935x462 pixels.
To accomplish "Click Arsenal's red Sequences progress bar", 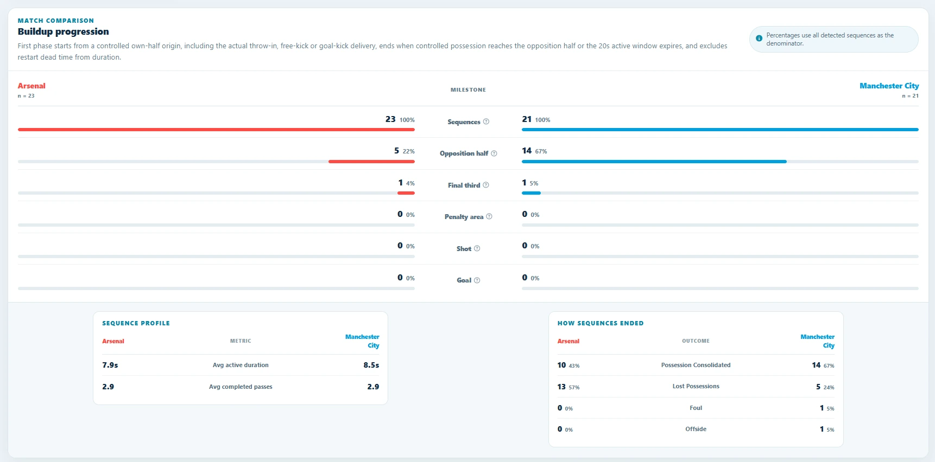I will 216,130.
